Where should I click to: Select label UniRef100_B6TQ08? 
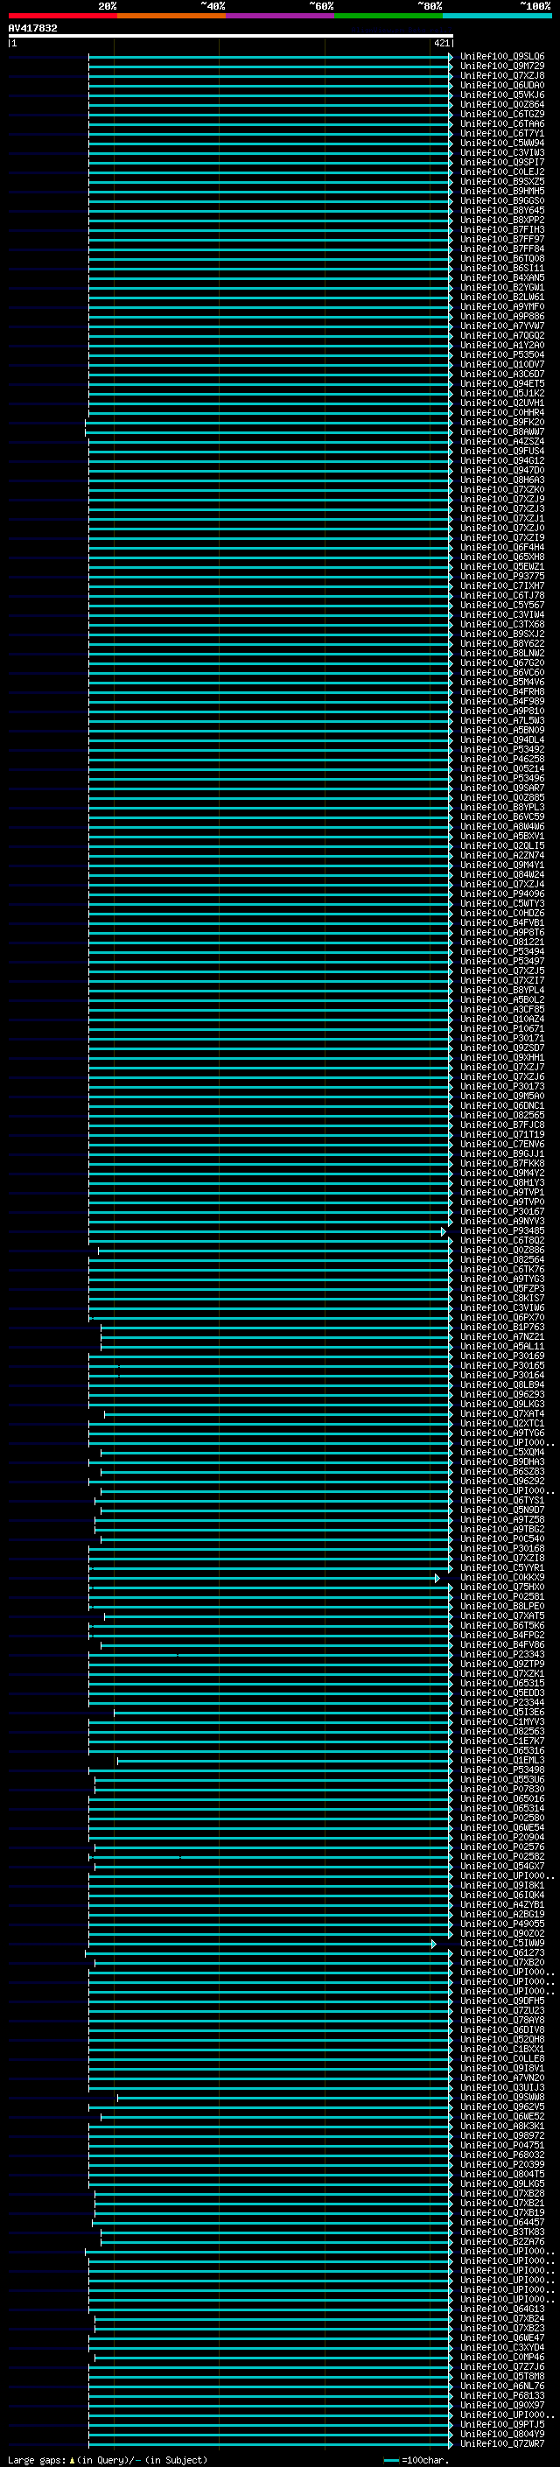pyautogui.click(x=501, y=258)
